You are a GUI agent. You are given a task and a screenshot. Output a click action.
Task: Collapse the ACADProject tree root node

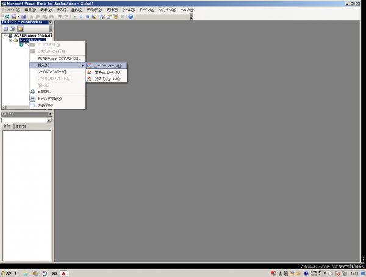pyautogui.click(x=4, y=36)
